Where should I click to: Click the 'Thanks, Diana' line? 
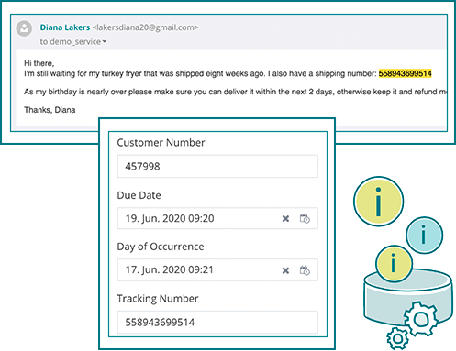(x=50, y=110)
